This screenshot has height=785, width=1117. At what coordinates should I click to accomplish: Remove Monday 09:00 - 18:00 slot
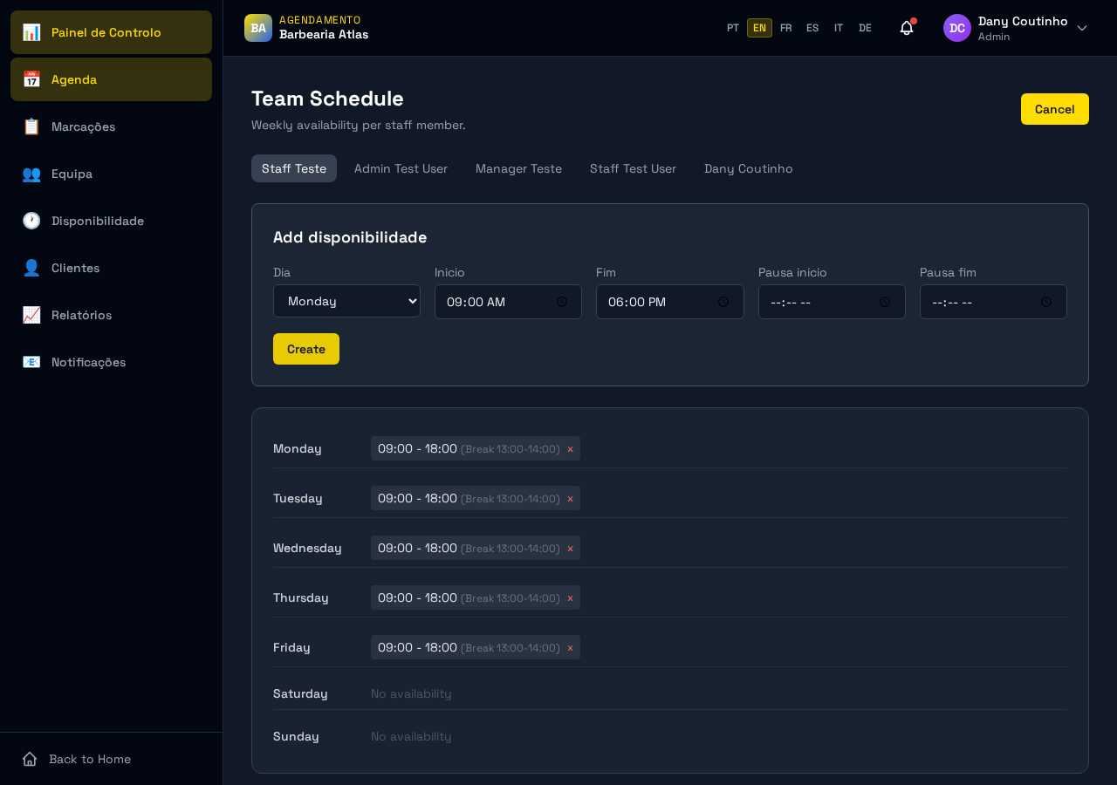pos(570,449)
